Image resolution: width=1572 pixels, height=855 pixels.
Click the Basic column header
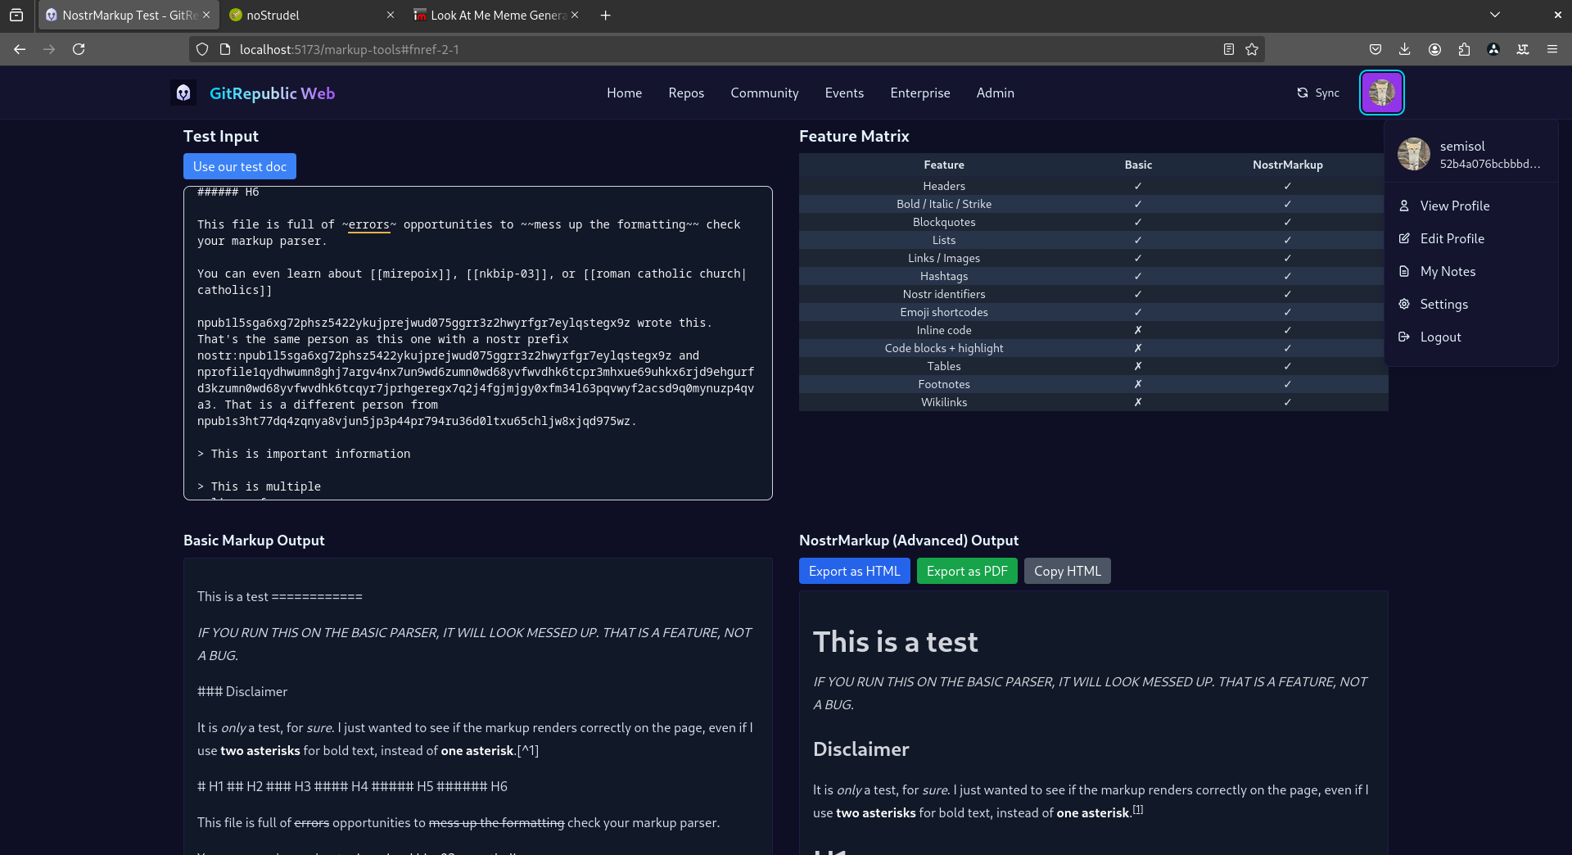coord(1138,165)
